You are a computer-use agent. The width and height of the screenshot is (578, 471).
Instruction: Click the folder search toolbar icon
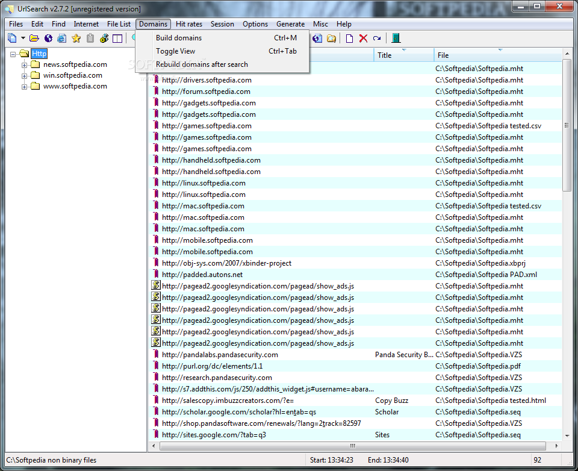(x=331, y=39)
